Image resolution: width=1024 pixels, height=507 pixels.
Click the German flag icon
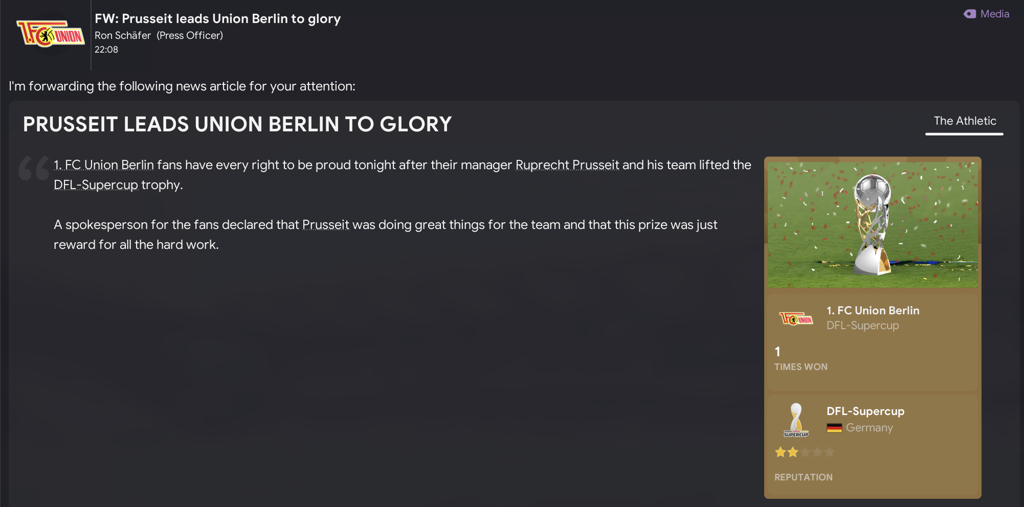tap(834, 428)
